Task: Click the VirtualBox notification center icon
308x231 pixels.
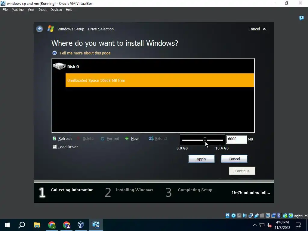Action: [301, 18]
